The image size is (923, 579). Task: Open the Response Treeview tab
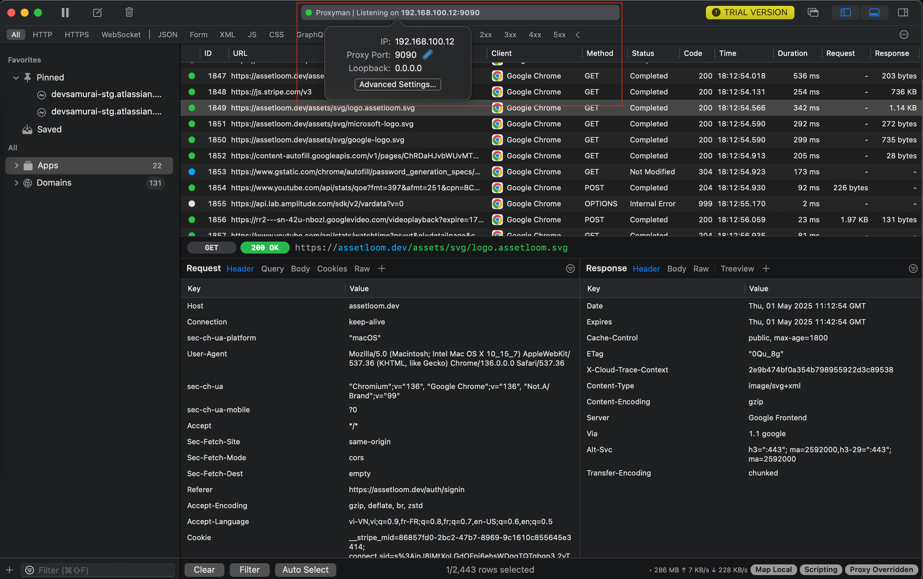tap(737, 269)
